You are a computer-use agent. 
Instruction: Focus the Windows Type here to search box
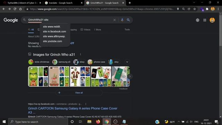(x=38, y=122)
